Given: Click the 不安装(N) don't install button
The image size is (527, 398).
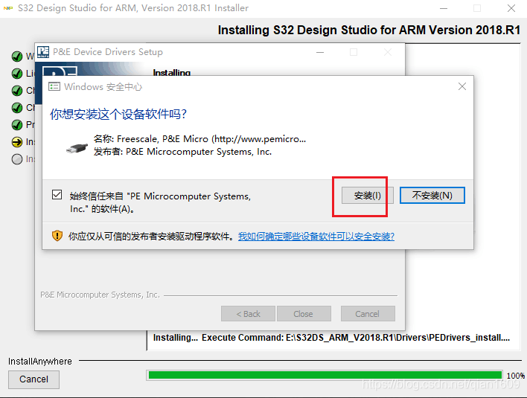Looking at the screenshot, I should pos(432,195).
